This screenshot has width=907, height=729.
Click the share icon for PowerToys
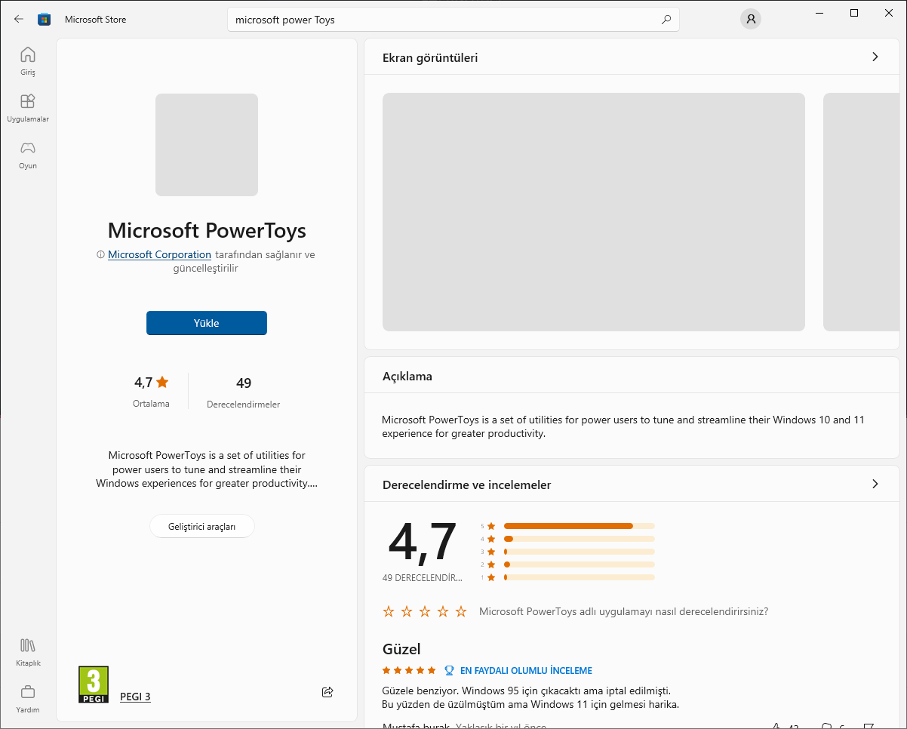[x=327, y=692]
